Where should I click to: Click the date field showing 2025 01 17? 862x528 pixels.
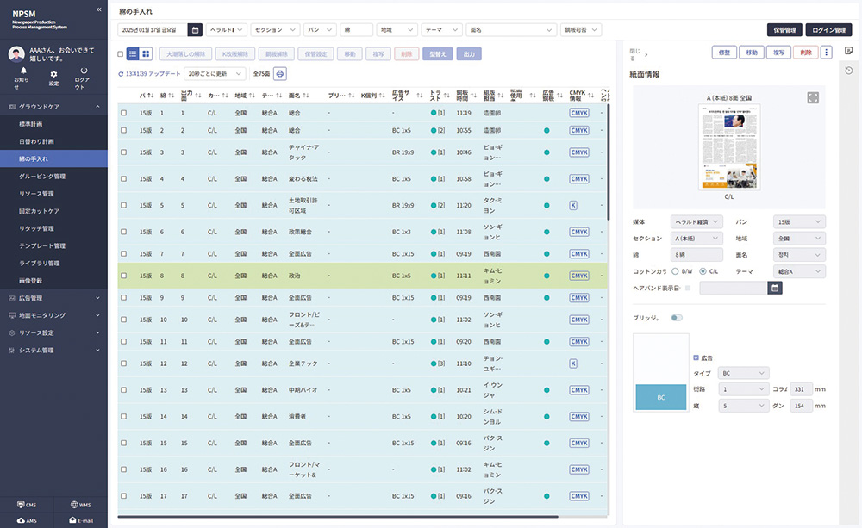[153, 29]
